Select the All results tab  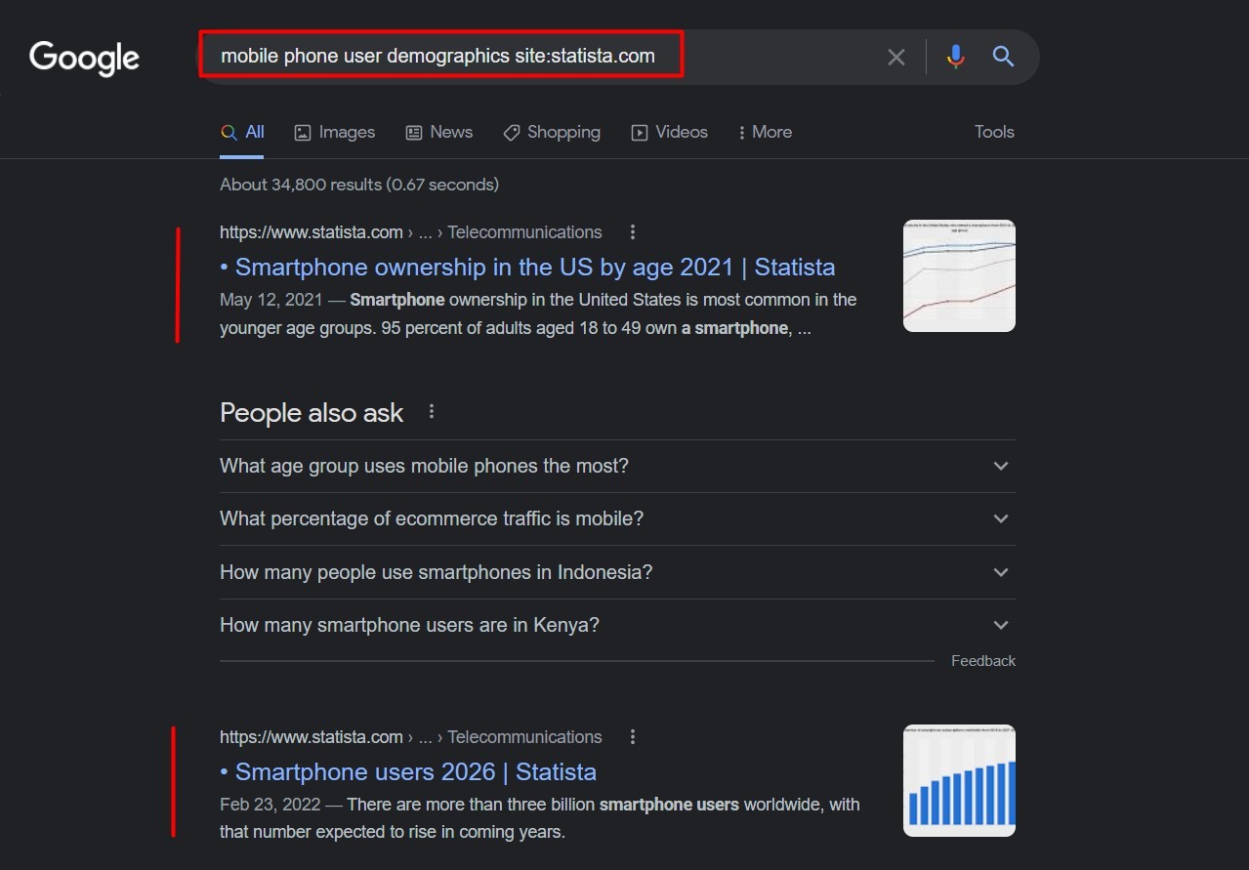click(x=242, y=132)
